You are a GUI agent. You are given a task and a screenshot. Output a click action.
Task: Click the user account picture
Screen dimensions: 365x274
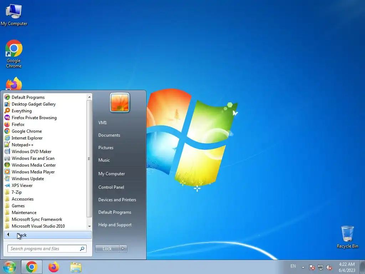(120, 102)
